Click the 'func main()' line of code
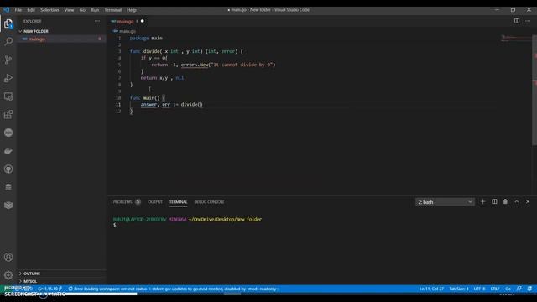Image resolution: width=537 pixels, height=302 pixels. [x=148, y=98]
